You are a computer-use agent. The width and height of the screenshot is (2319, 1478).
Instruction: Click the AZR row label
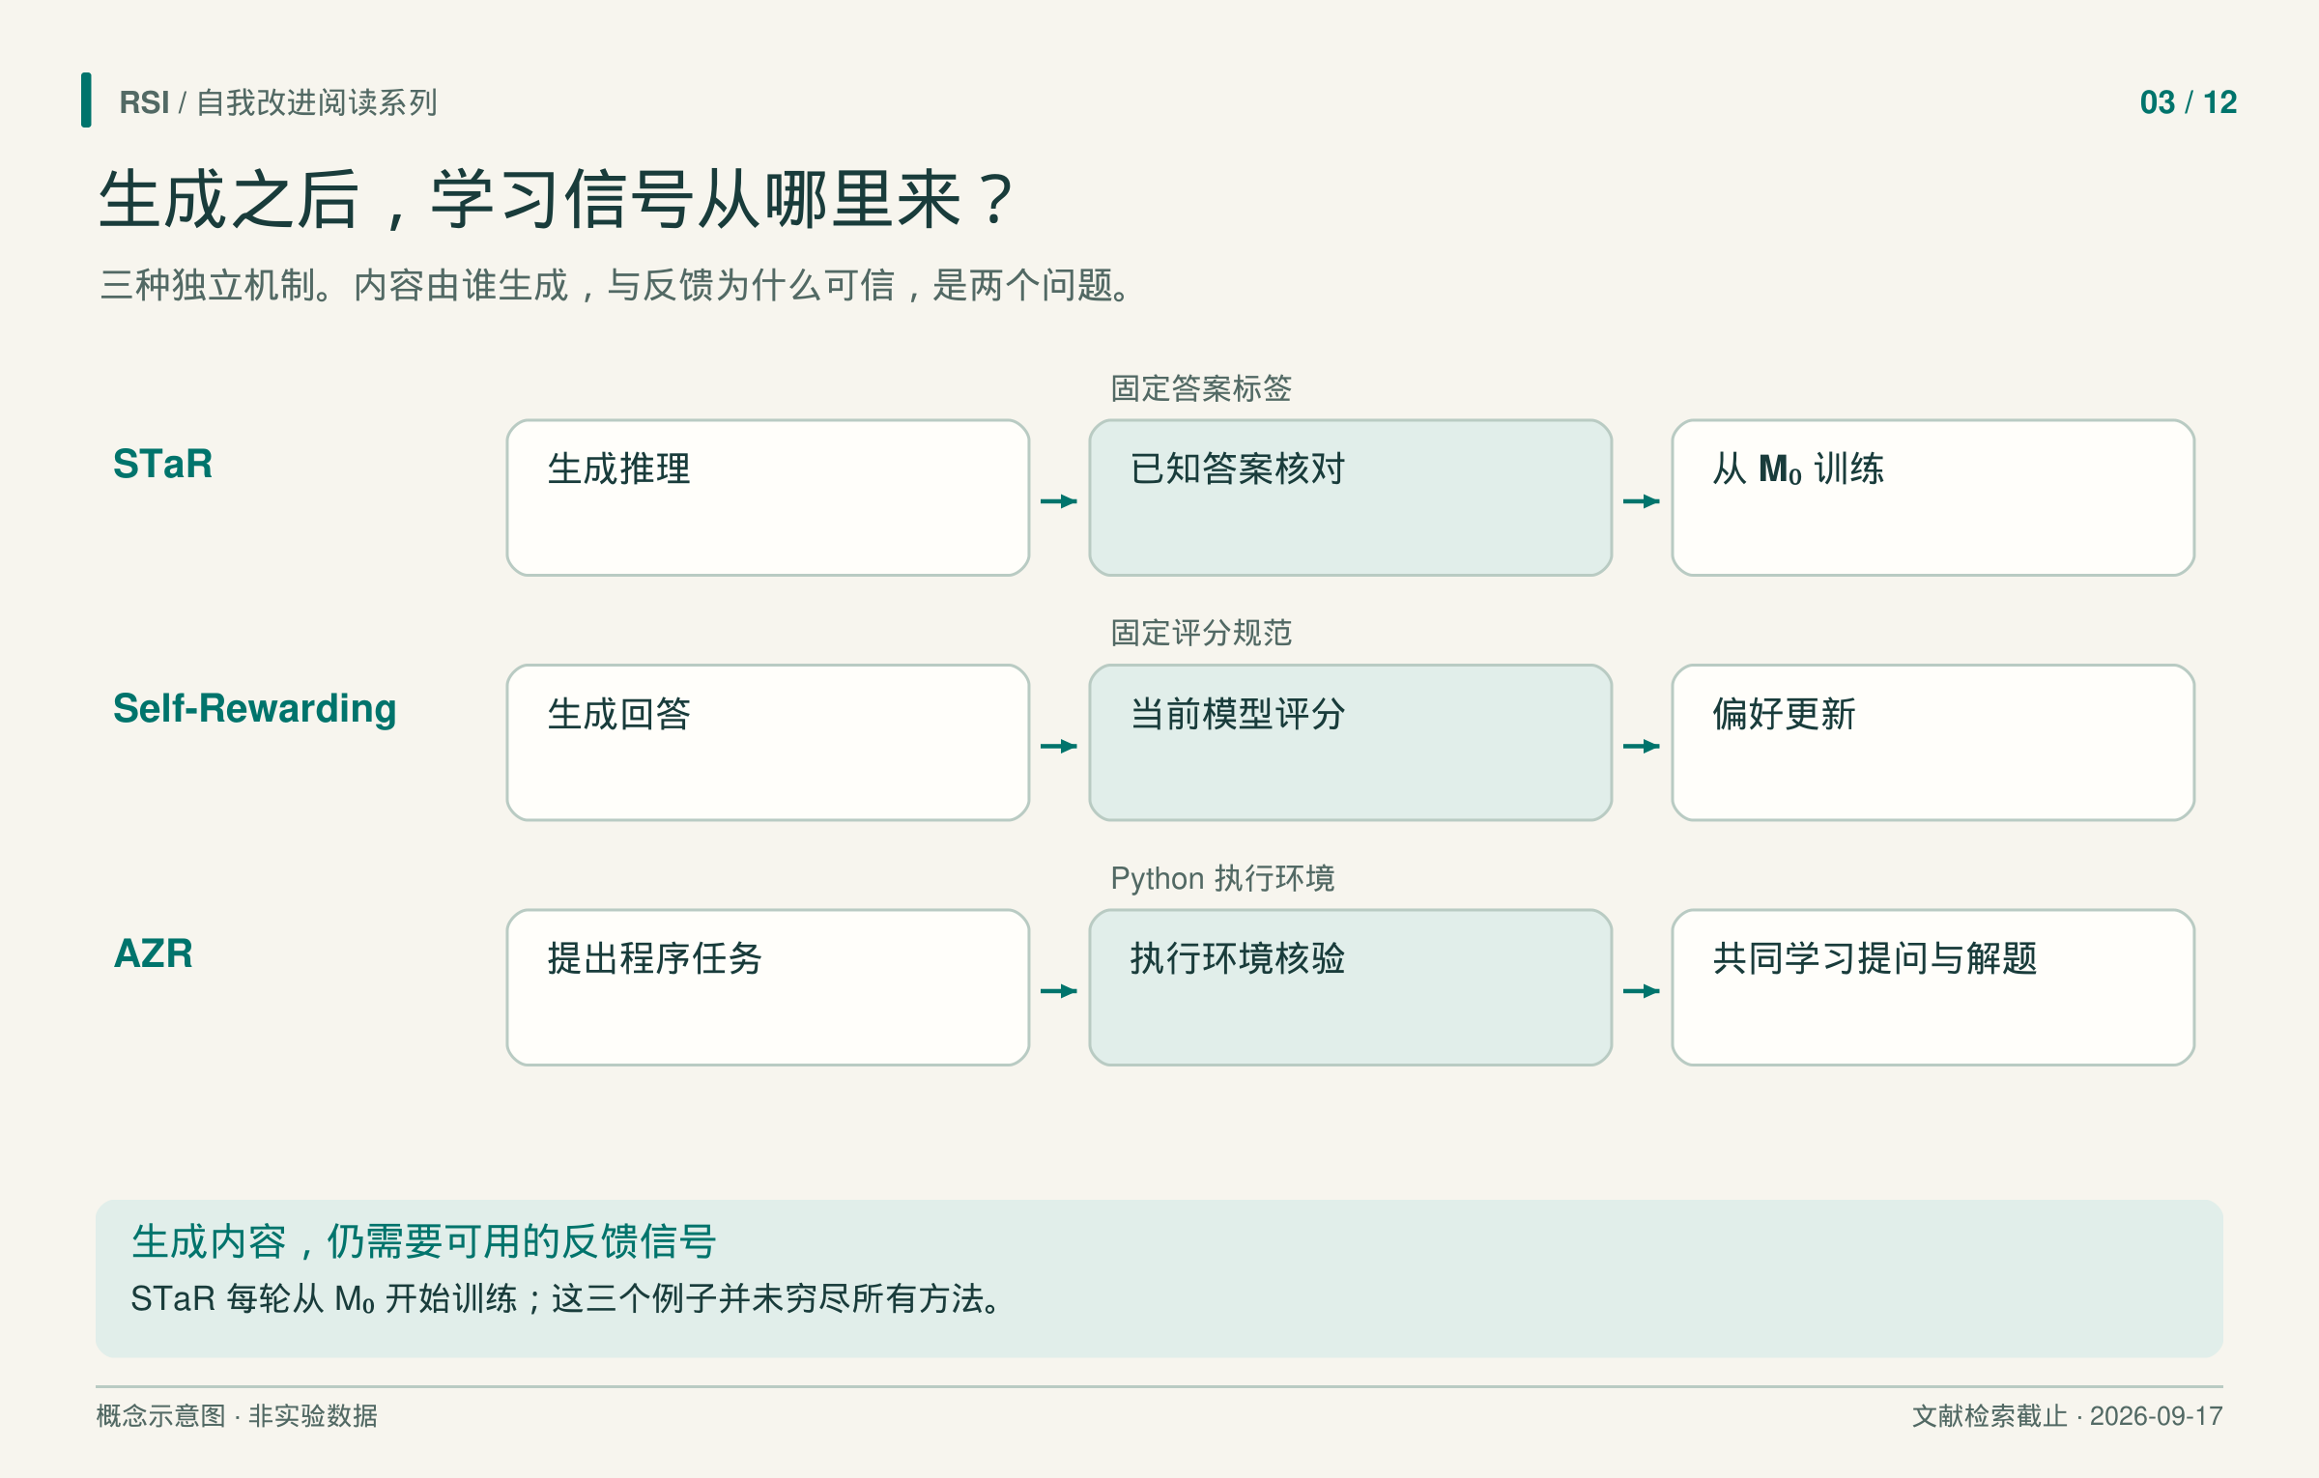tap(153, 953)
